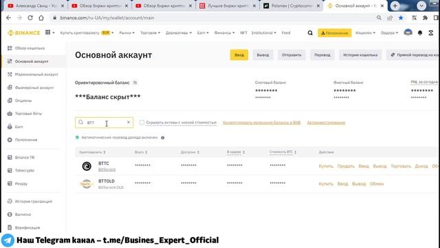Open Feed in top menu
This screenshot has width=440, height=248.
pos(286,33)
